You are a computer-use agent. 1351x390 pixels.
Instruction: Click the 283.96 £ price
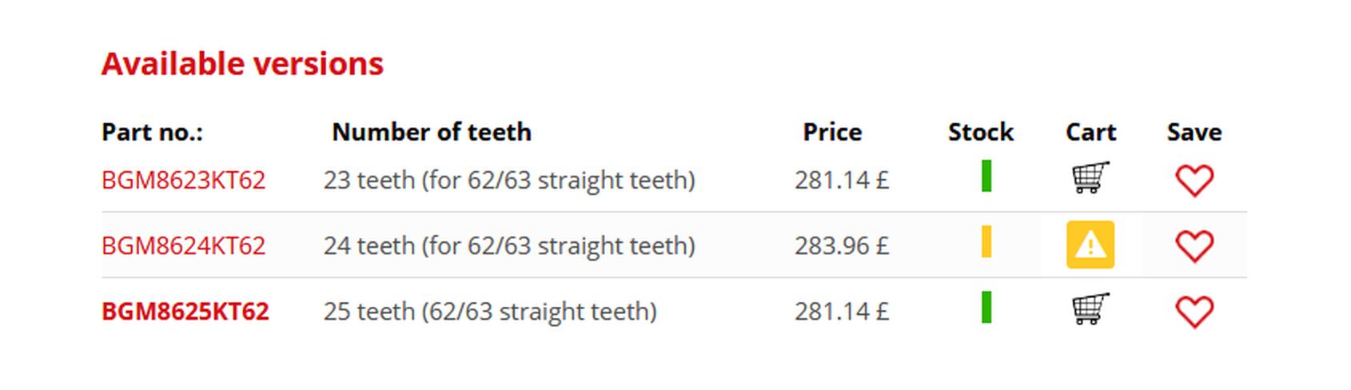(x=841, y=245)
